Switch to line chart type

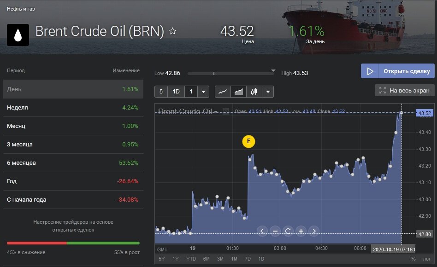tap(223, 92)
